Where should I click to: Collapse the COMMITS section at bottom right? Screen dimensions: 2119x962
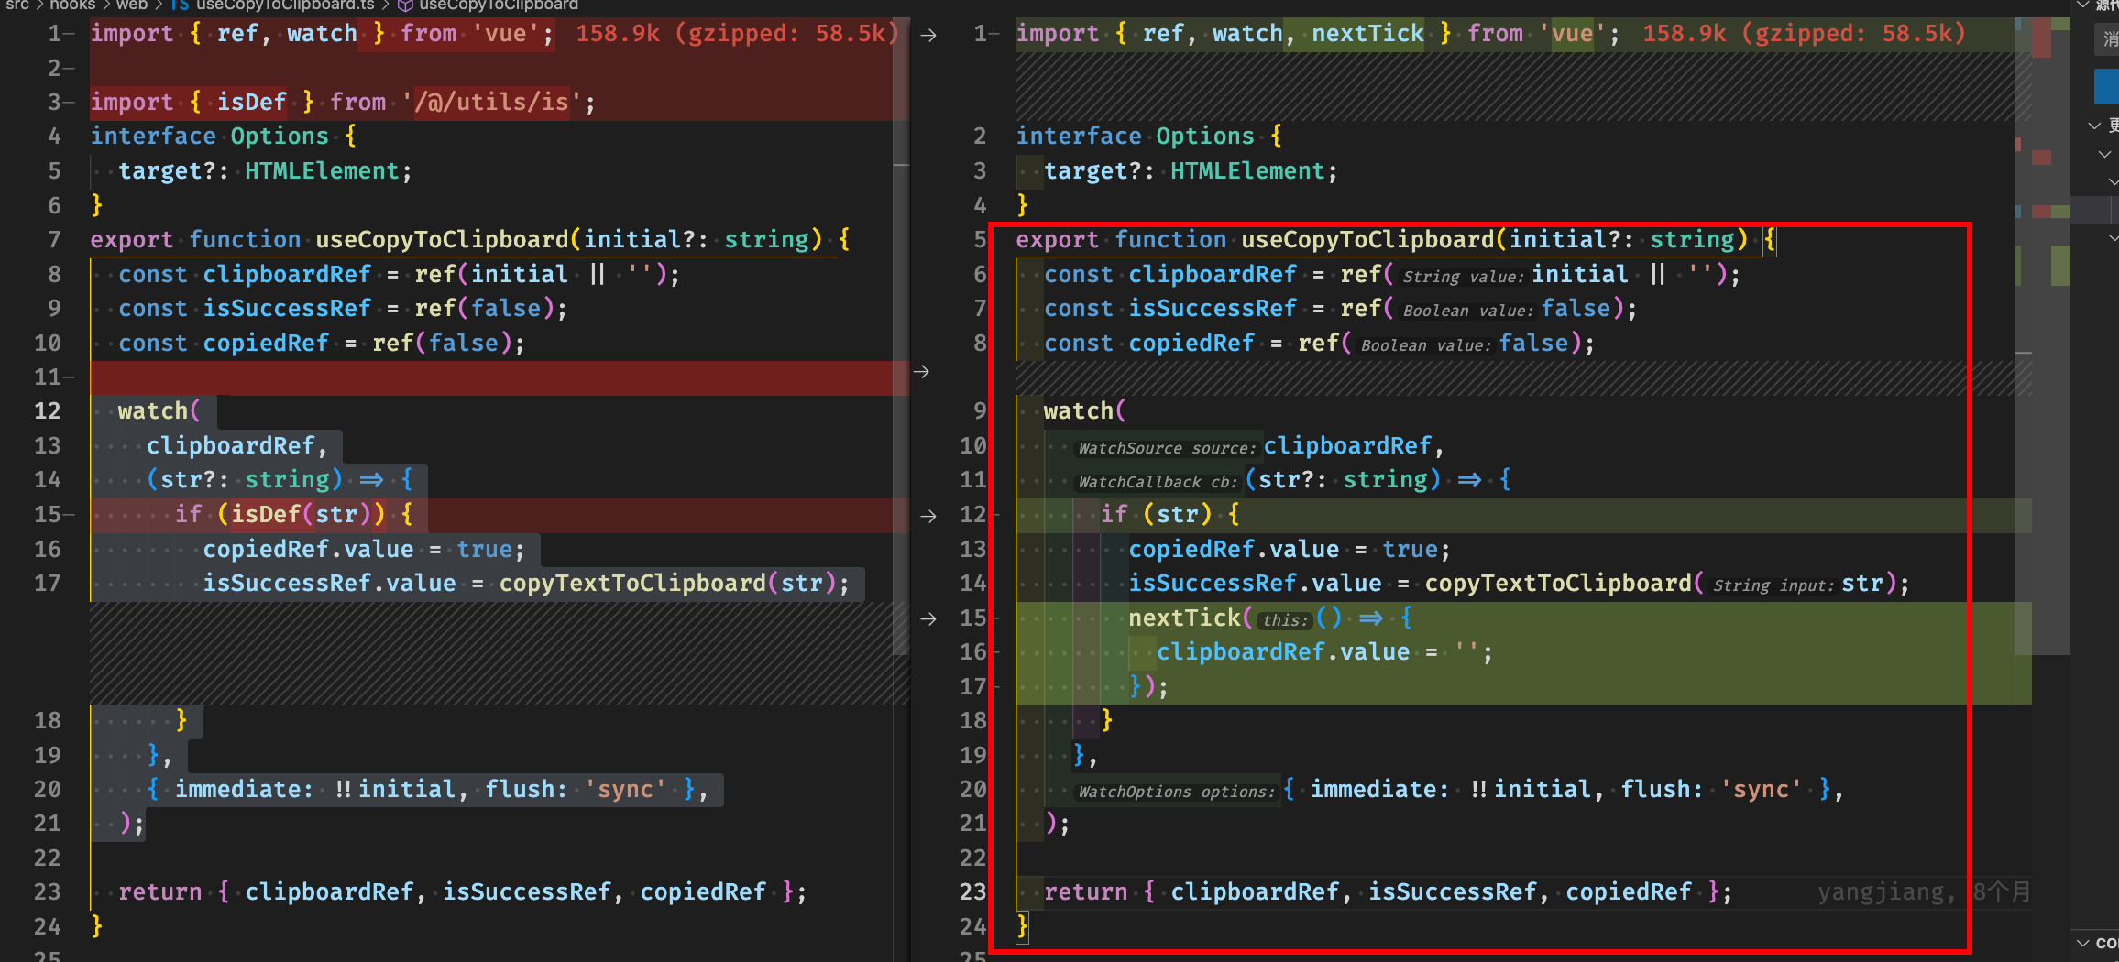[x=2082, y=941]
